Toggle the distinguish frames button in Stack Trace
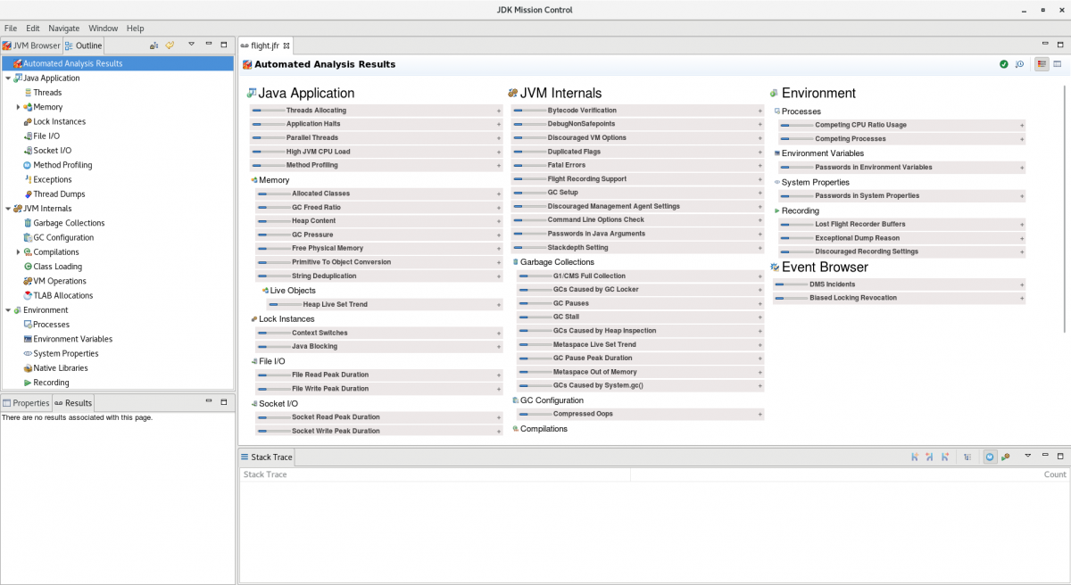Viewport: 1071px width, 585px height. click(1006, 457)
